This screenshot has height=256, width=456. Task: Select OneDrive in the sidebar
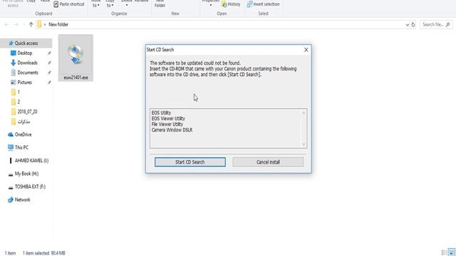(20, 134)
